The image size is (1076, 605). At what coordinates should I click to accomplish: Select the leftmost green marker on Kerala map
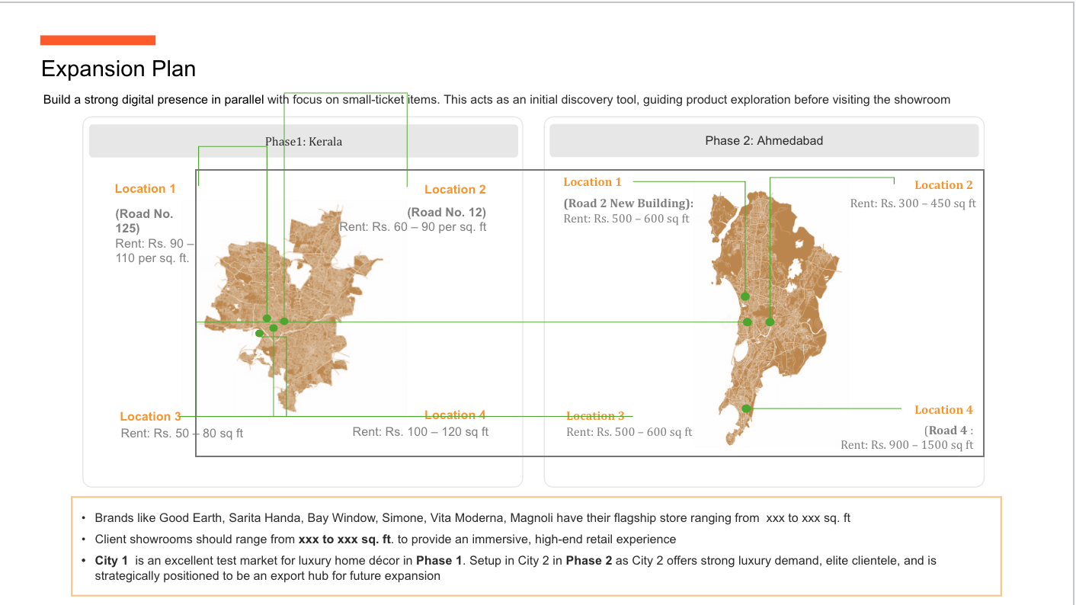tap(259, 333)
